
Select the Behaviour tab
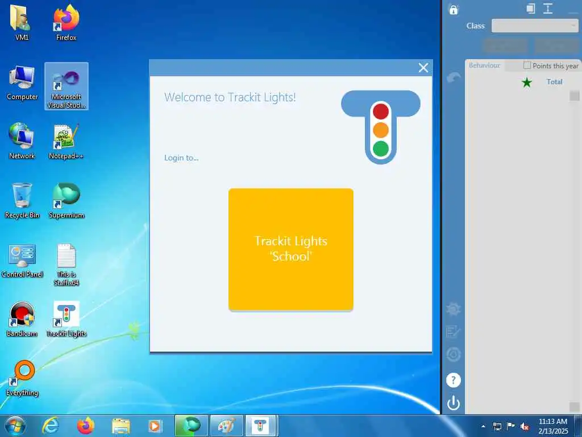(x=484, y=65)
